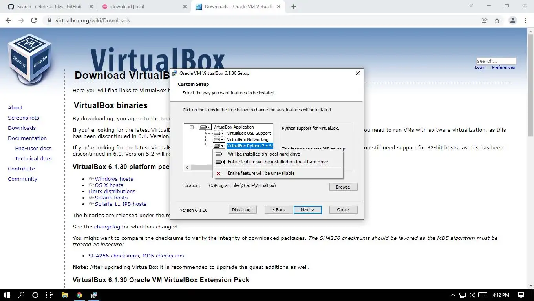This screenshot has height=301, width=534.
Task: Open a new Chrome tab
Action: pyautogui.click(x=293, y=7)
